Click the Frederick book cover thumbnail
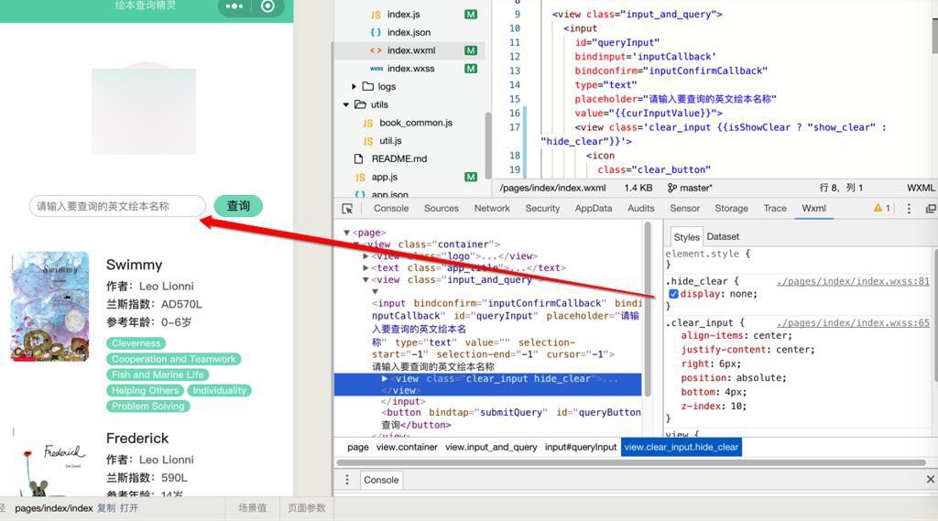 pos(50,463)
